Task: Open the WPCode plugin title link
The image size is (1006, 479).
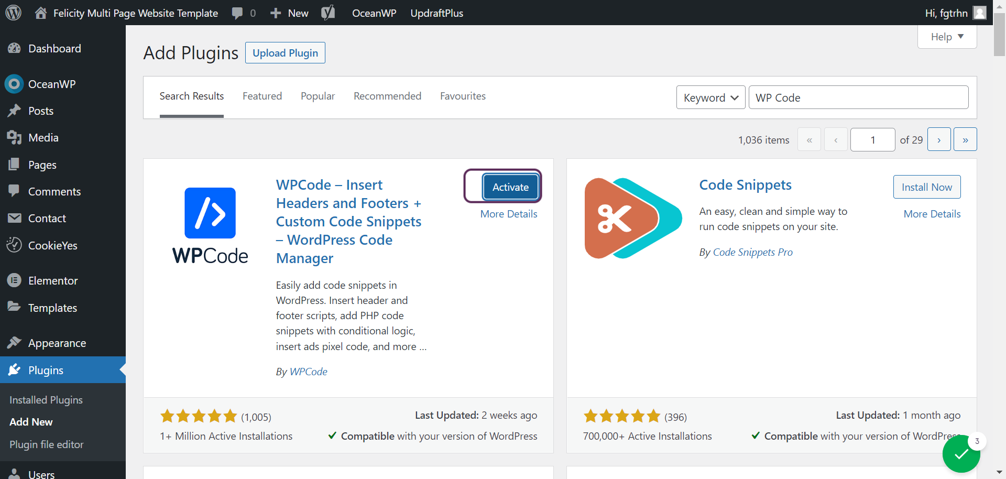Action: [349, 221]
